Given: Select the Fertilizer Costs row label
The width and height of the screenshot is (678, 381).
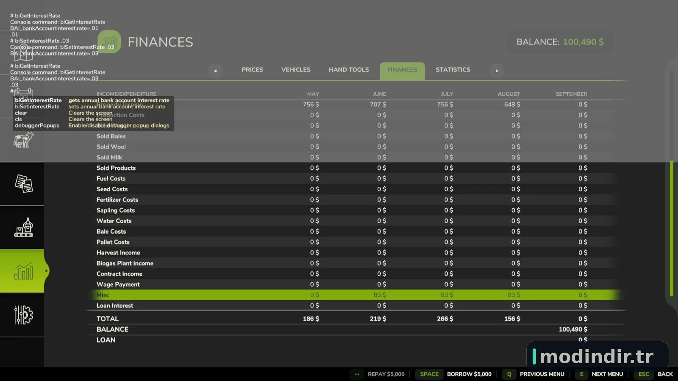Looking at the screenshot, I should point(117,200).
